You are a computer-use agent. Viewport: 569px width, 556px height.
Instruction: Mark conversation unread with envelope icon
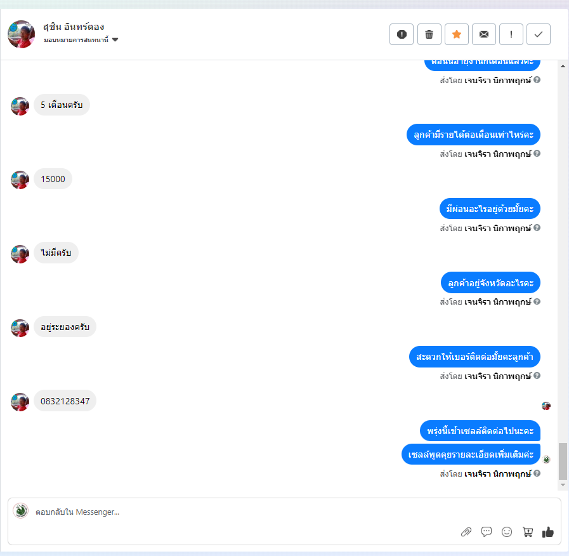tap(484, 34)
